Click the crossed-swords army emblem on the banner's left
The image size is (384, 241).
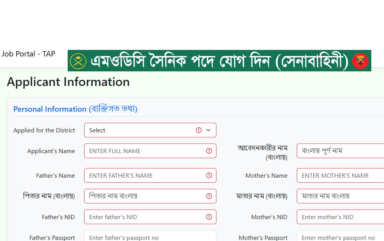(x=78, y=61)
